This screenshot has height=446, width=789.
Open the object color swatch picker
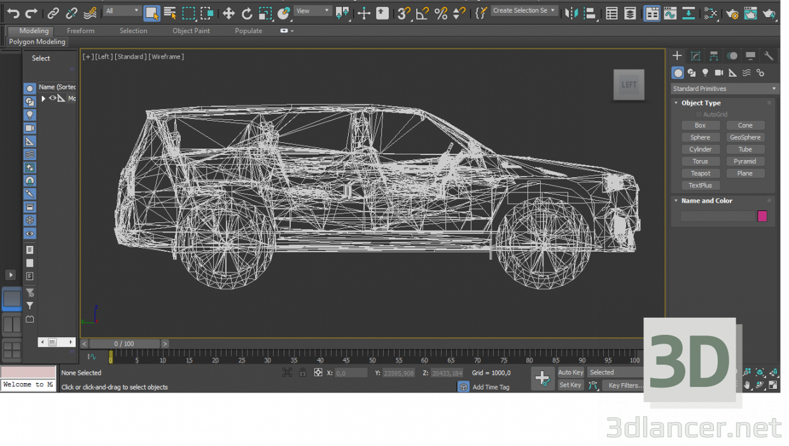coord(761,216)
